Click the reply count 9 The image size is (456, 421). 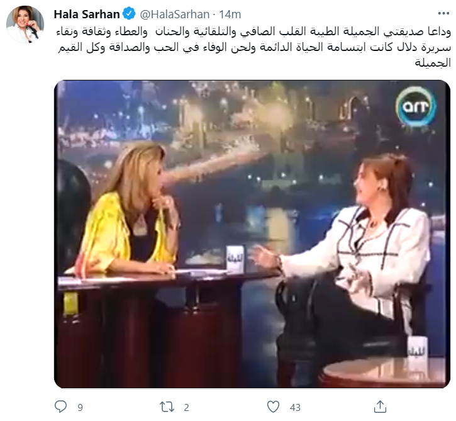[x=81, y=407]
